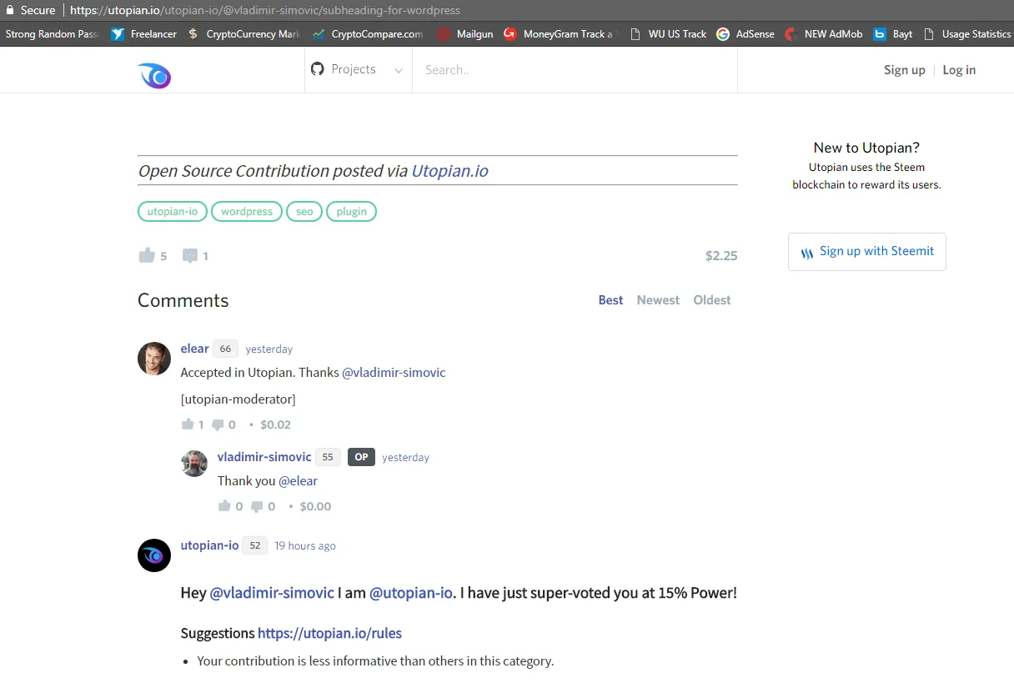Open the Sign up link
Image resolution: width=1014 pixels, height=683 pixels.
[905, 70]
